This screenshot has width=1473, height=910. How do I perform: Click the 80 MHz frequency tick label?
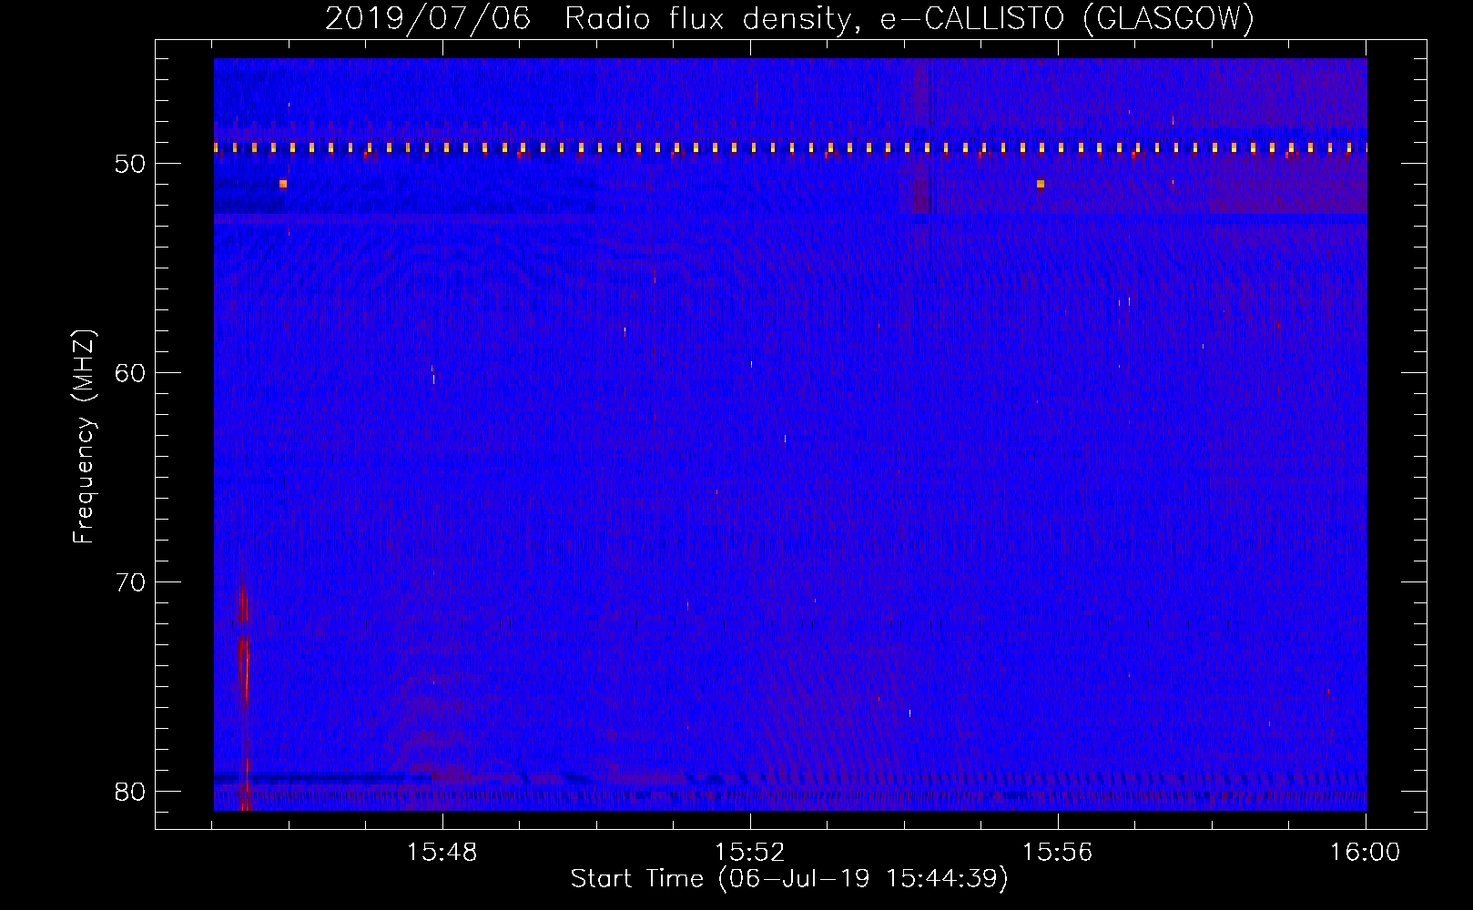click(130, 792)
